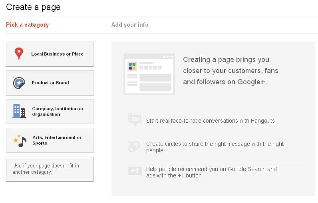Screen dimensions: 318x203
Task: Select the Local Business or Place label
Action: (x=58, y=54)
